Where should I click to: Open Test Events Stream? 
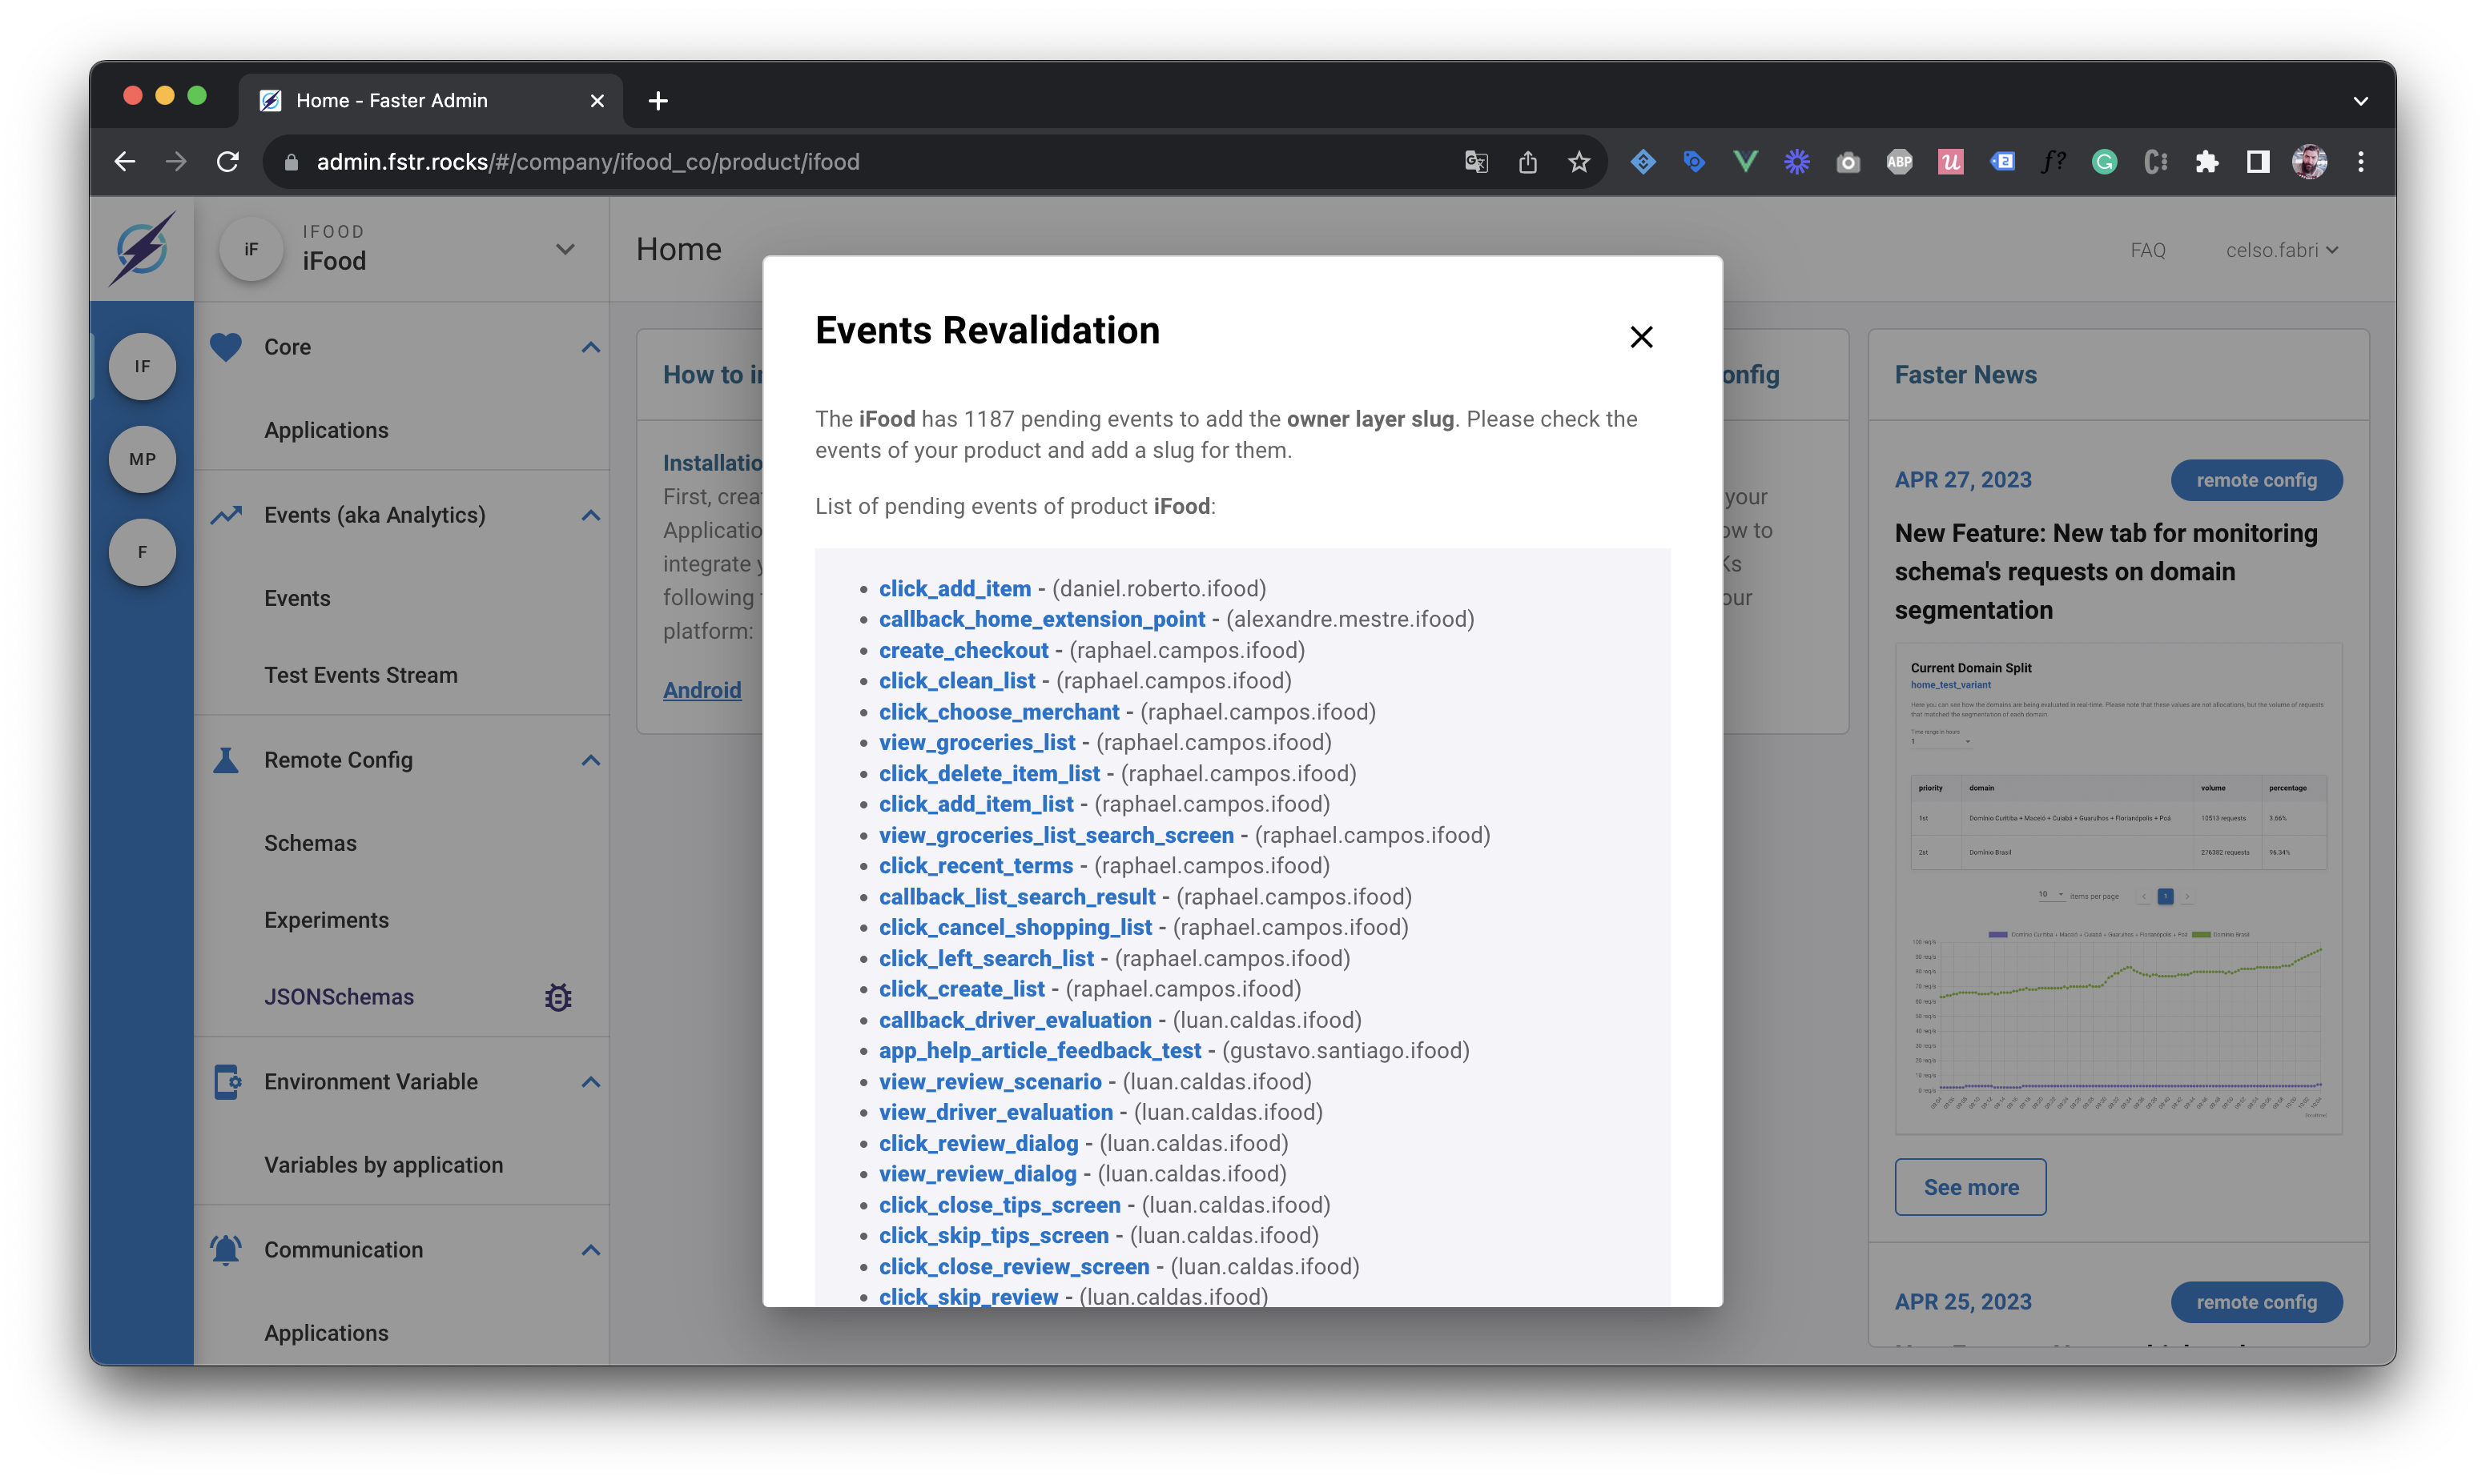(x=361, y=675)
